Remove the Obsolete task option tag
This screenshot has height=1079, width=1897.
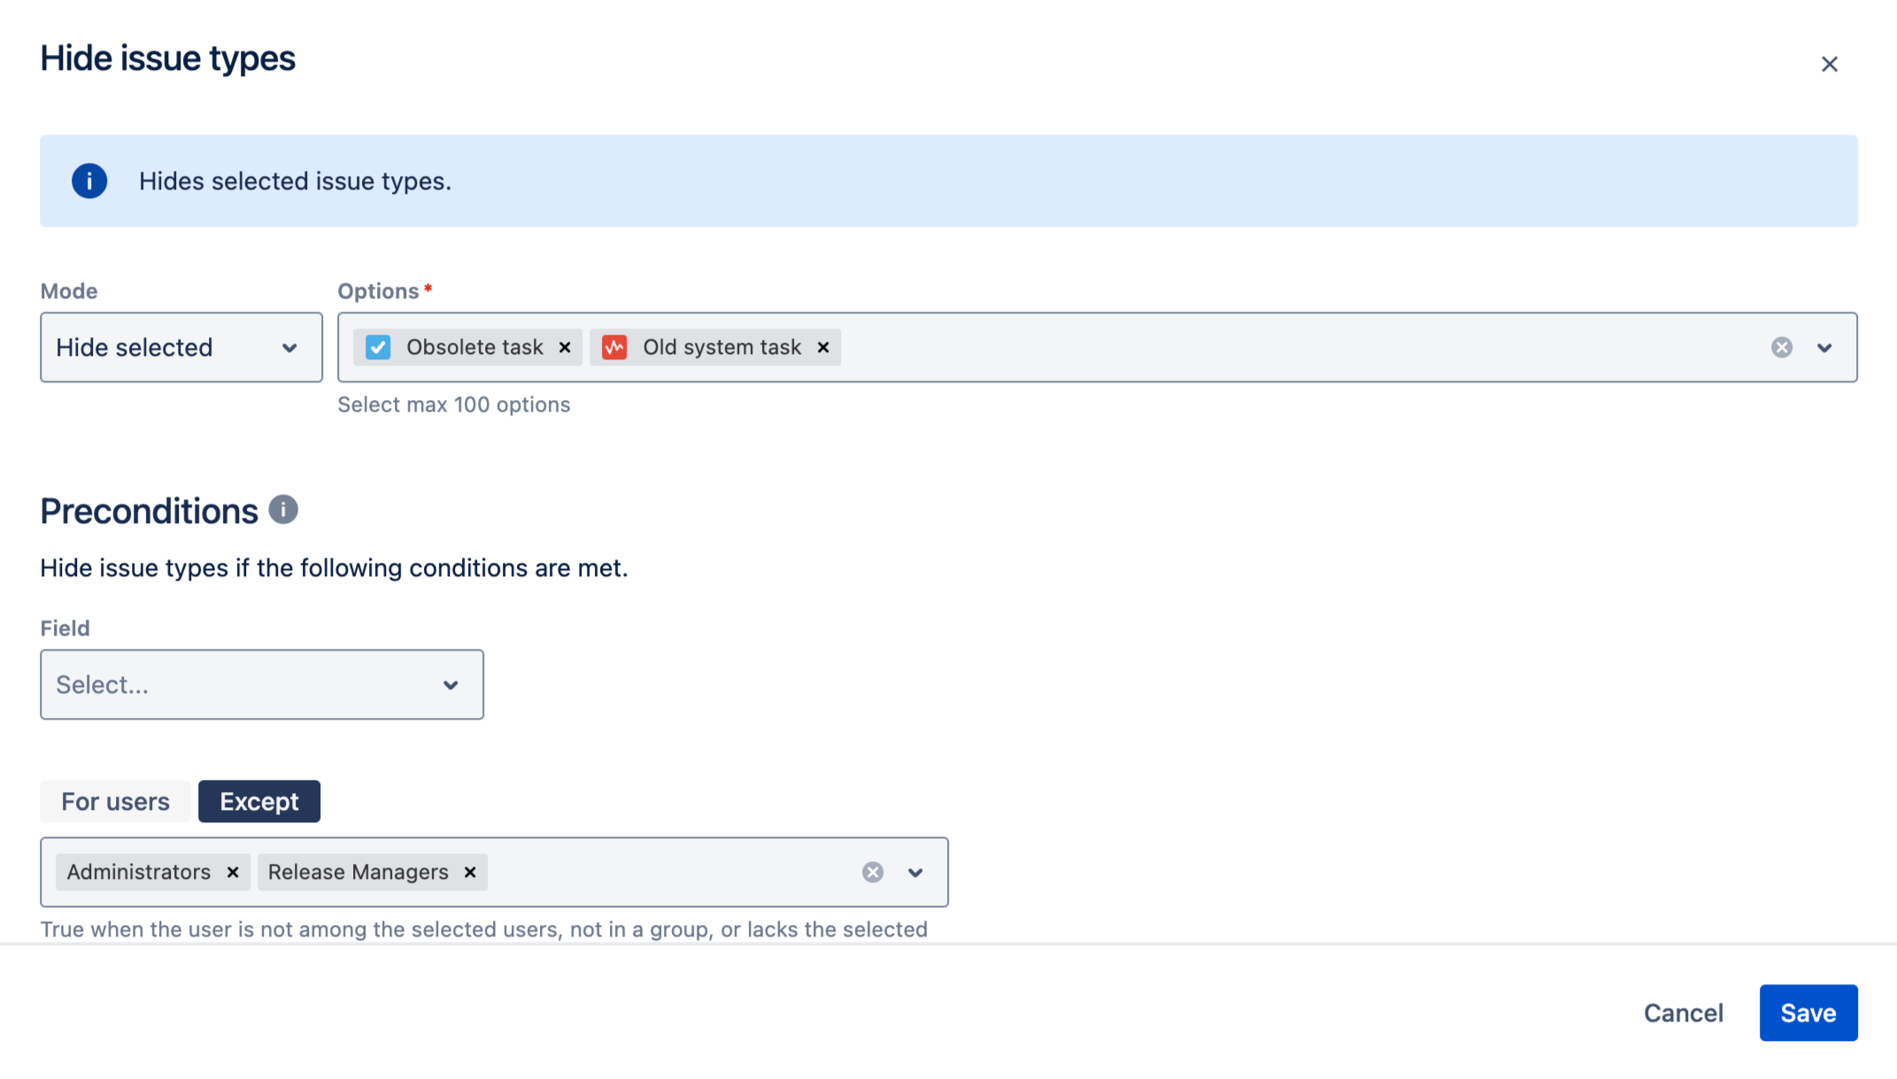565,347
